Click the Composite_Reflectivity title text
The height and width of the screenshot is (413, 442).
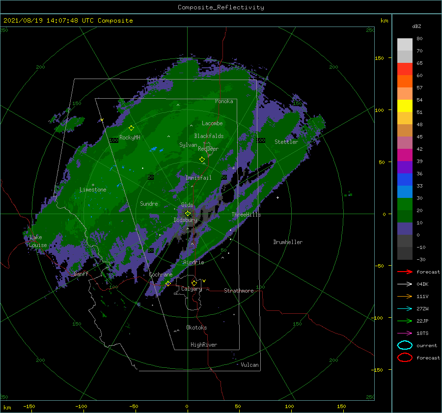click(x=221, y=7)
